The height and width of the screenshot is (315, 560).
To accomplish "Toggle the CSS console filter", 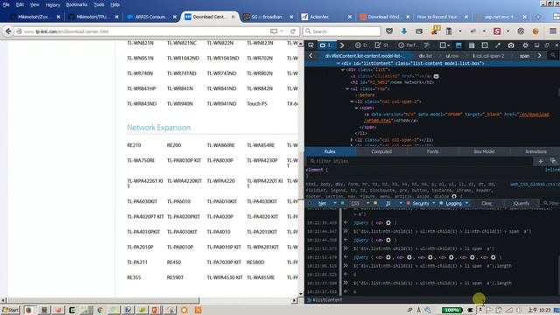I will (355, 203).
